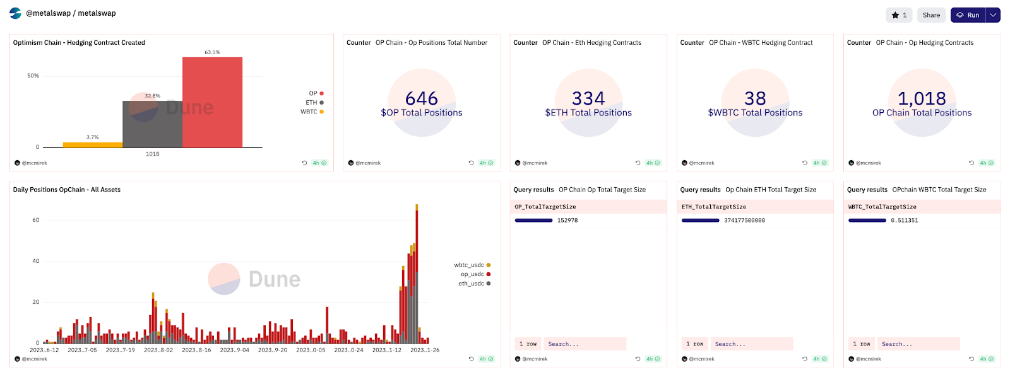The image size is (1010, 375).
Task: Click refresh icon in WBTC Total Target Size panel
Action: 971,359
